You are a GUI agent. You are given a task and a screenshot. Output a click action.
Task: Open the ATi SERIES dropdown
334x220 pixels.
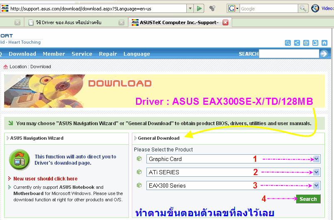233,172
